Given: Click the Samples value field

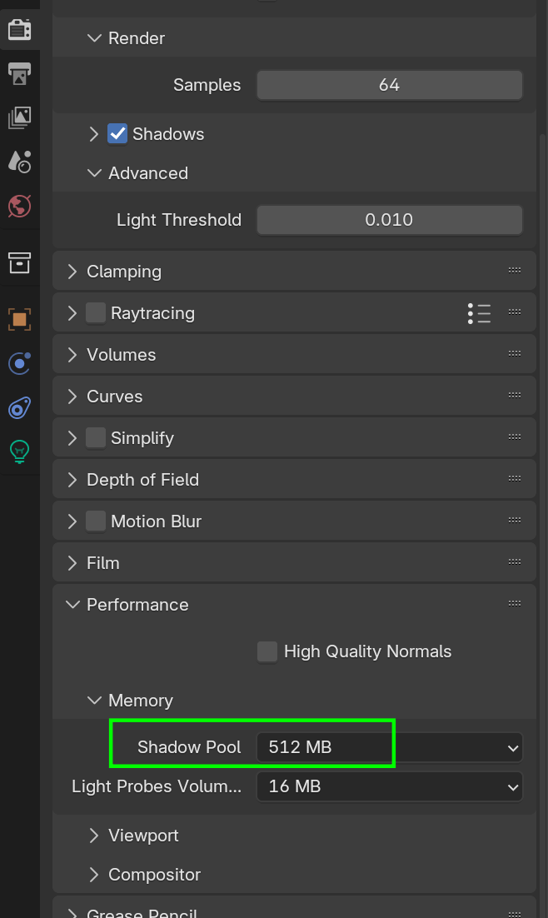Looking at the screenshot, I should point(389,85).
